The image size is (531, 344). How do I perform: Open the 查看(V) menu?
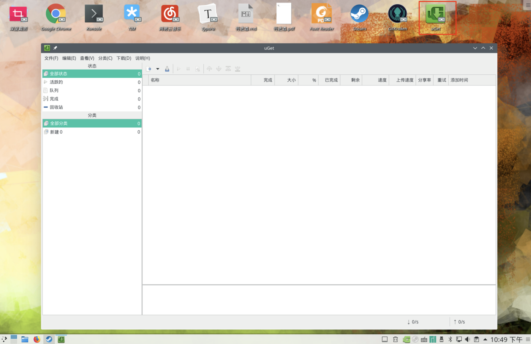coord(87,58)
